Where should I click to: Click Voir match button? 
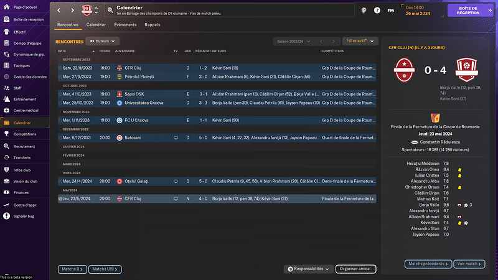click(469, 264)
